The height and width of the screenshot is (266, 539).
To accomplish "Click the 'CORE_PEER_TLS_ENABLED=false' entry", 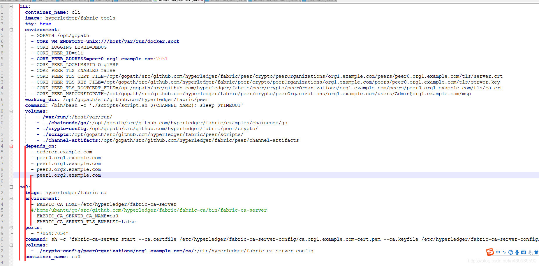I will click(x=76, y=70).
